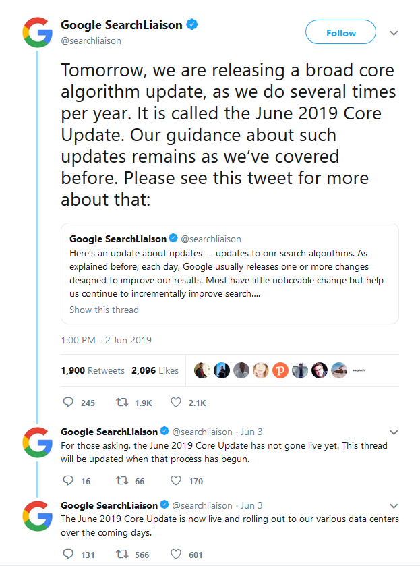Expand options for the first Jun 3 reply

click(394, 432)
